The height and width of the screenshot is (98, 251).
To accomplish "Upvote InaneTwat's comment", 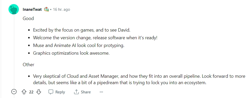I will pyautogui.click(x=24, y=92).
